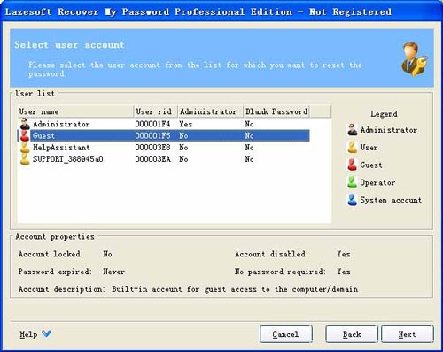Click the 'Never' password expired value
This screenshot has height=352, width=443.
pos(113,272)
